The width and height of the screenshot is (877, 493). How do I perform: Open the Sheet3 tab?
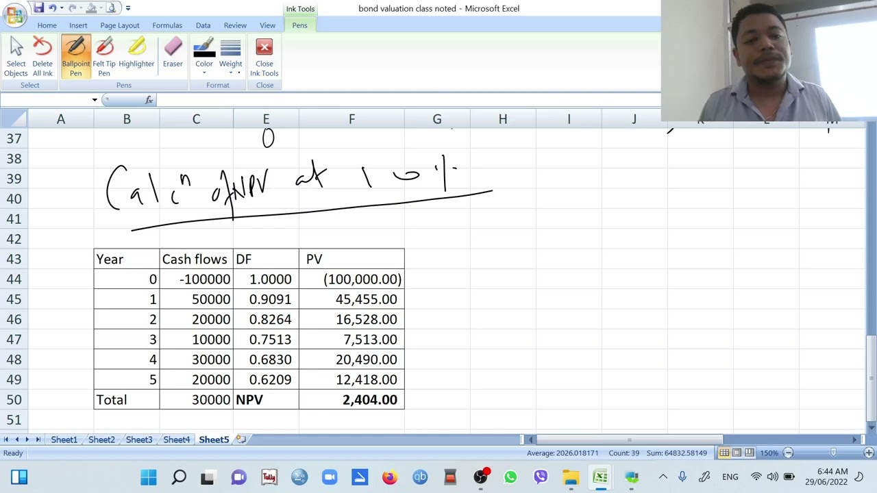(139, 440)
